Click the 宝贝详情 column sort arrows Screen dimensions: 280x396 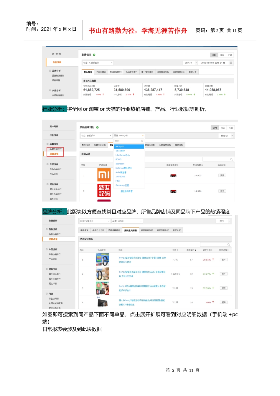(x=228, y=250)
